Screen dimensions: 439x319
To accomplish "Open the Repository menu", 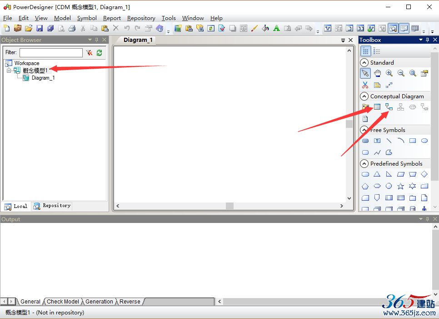I will tap(141, 18).
